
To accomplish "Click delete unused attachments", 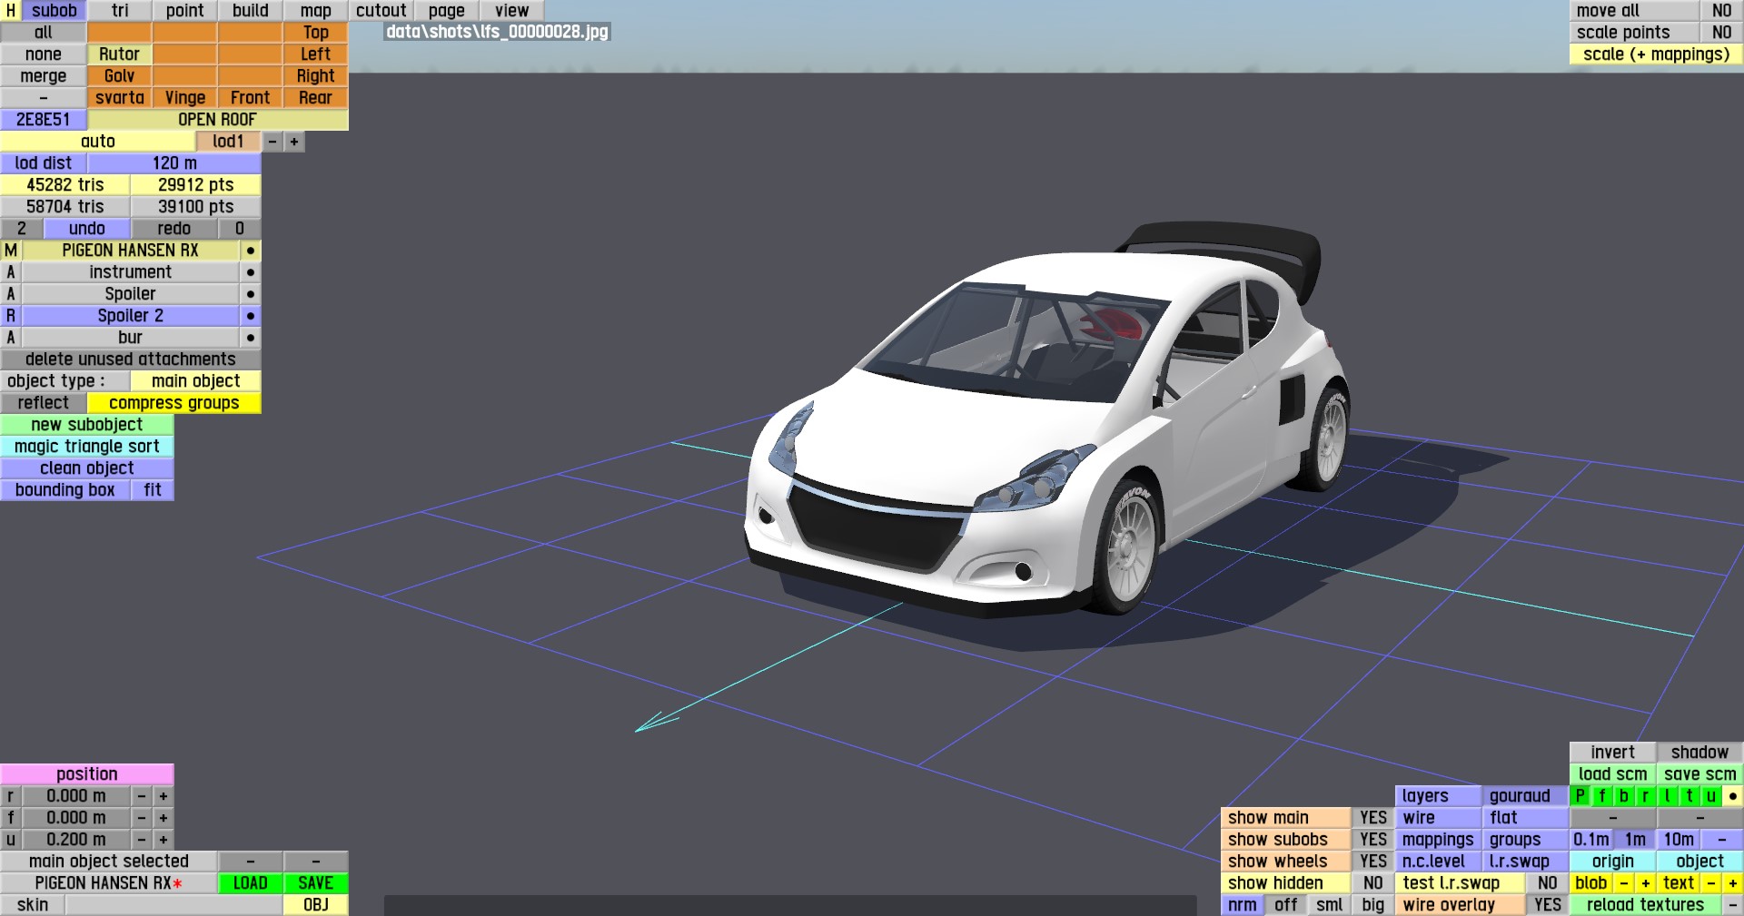I will tap(131, 360).
